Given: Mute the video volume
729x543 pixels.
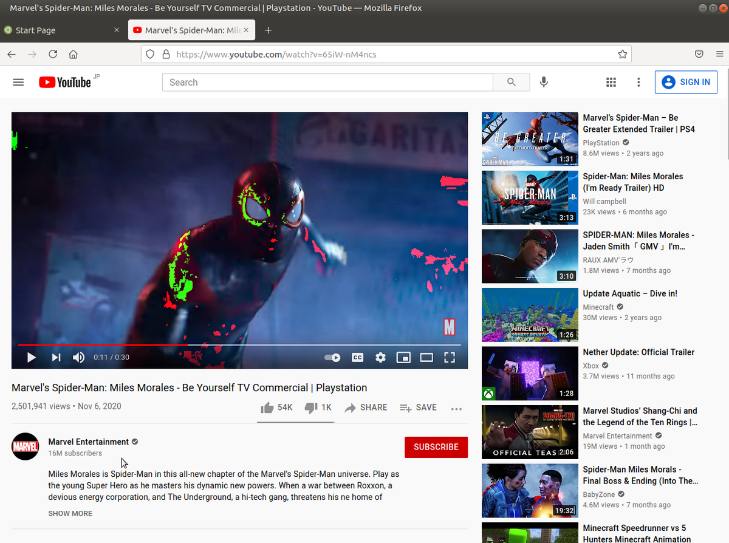Looking at the screenshot, I should 78,358.
